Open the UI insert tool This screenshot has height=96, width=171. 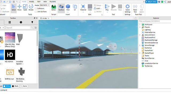(x=75, y=8)
